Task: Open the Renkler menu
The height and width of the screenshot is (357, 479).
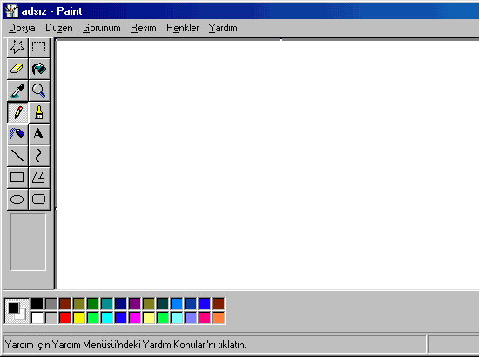Action: tap(183, 28)
